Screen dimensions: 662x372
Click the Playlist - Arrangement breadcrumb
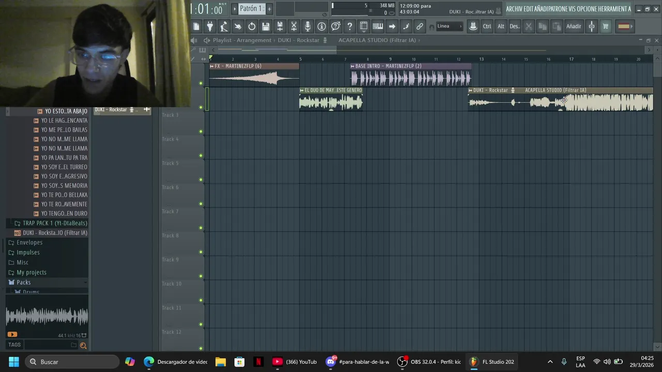(x=242, y=40)
